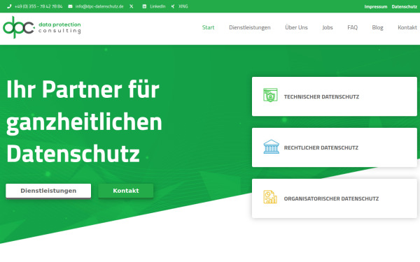
Task: Open the Start menu item
Action: [x=208, y=27]
